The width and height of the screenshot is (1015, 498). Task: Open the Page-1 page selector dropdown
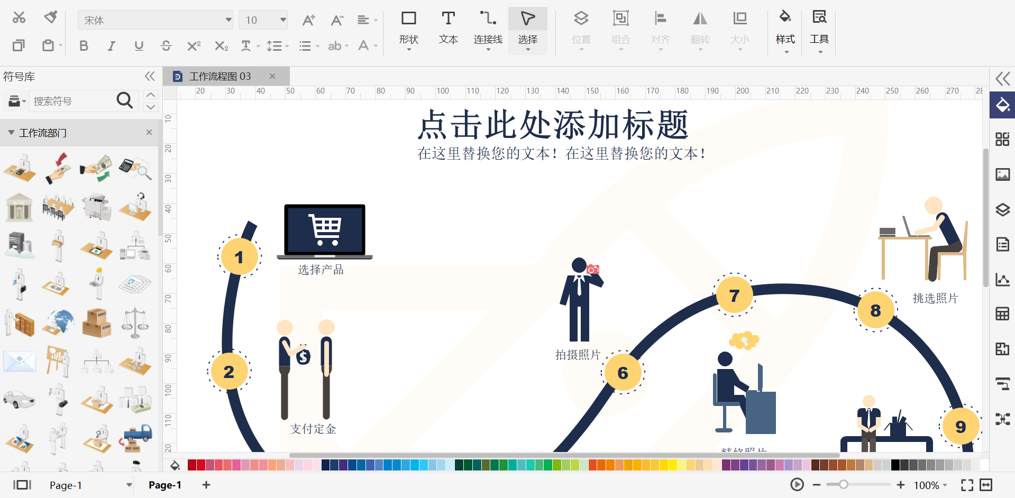pos(129,485)
